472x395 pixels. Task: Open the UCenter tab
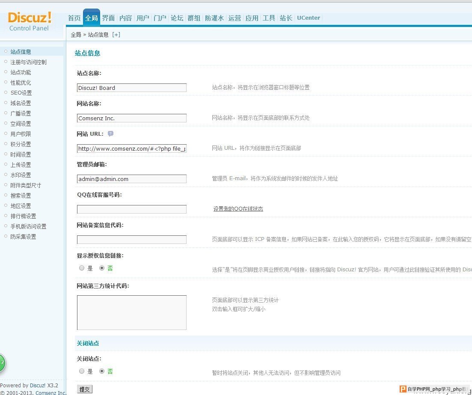(x=309, y=18)
